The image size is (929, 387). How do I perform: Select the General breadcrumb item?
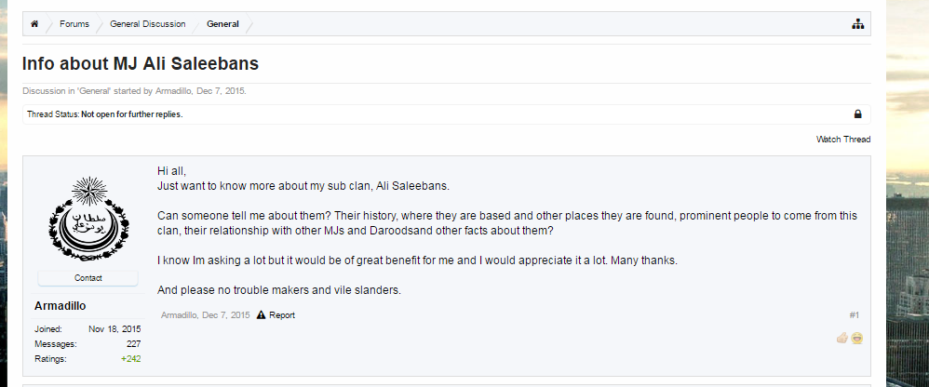click(x=222, y=24)
